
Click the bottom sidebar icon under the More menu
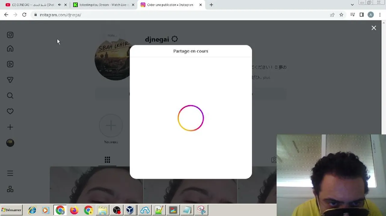pyautogui.click(x=10, y=189)
